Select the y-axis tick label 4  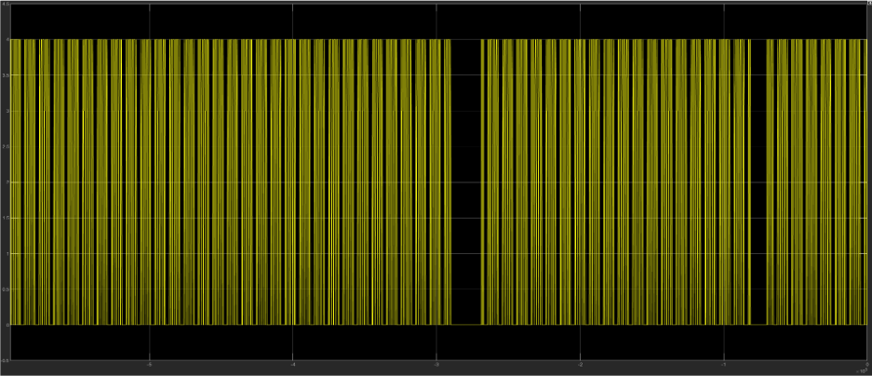click(x=7, y=40)
